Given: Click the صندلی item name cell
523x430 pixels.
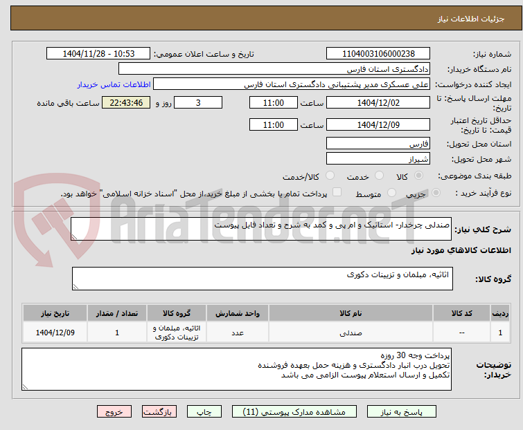Looking at the screenshot, I should pyautogui.click(x=351, y=333).
